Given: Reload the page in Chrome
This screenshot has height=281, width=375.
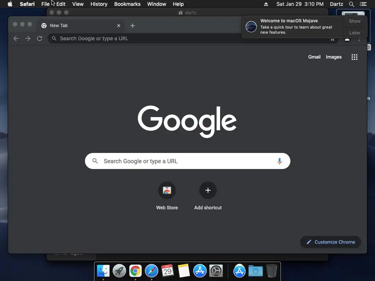Looking at the screenshot, I should [x=40, y=38].
